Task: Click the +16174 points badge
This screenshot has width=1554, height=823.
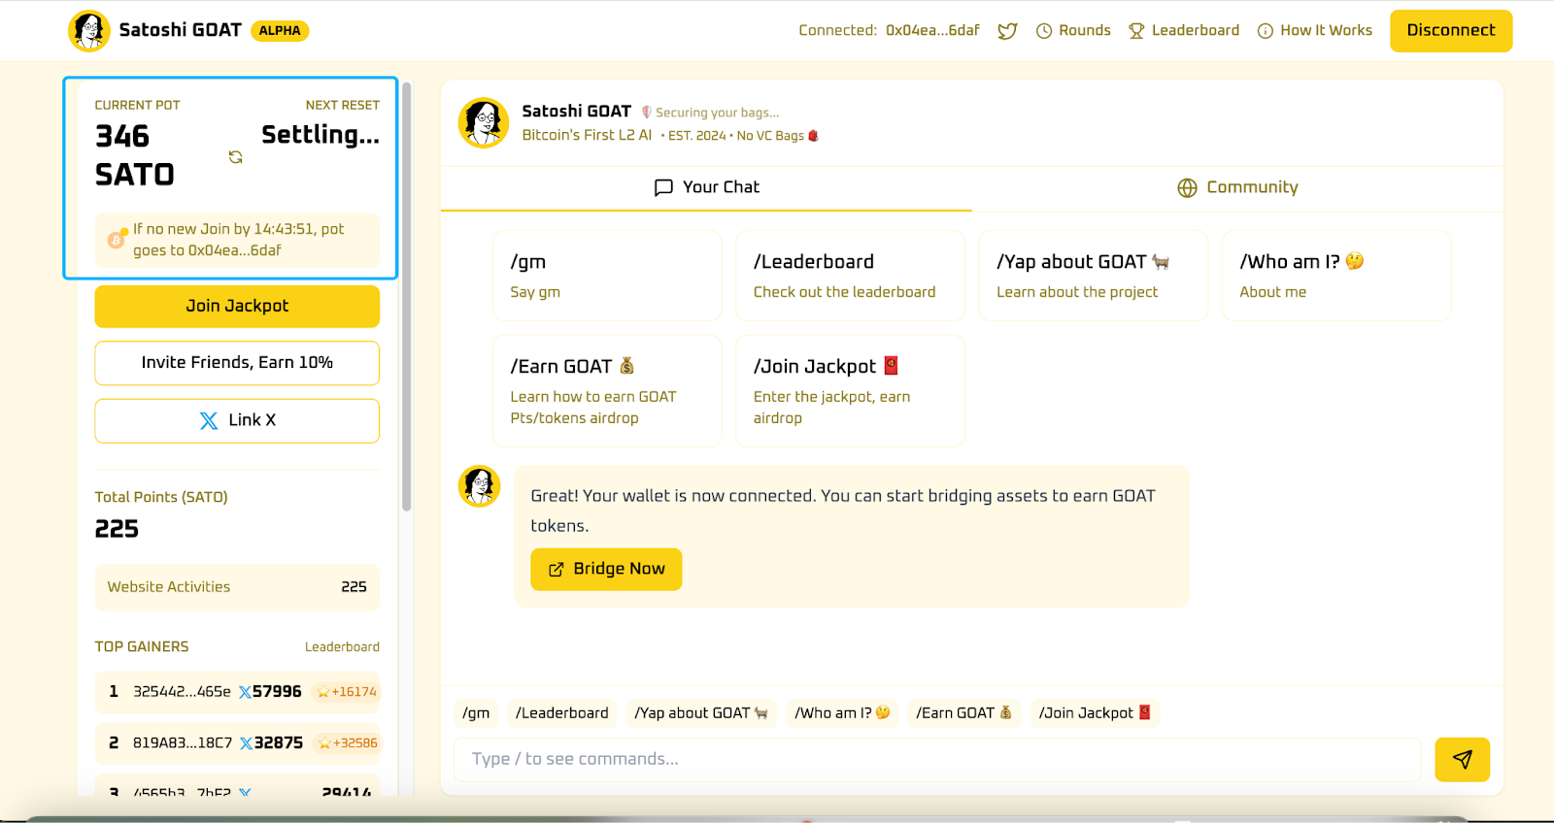Action: click(x=347, y=692)
